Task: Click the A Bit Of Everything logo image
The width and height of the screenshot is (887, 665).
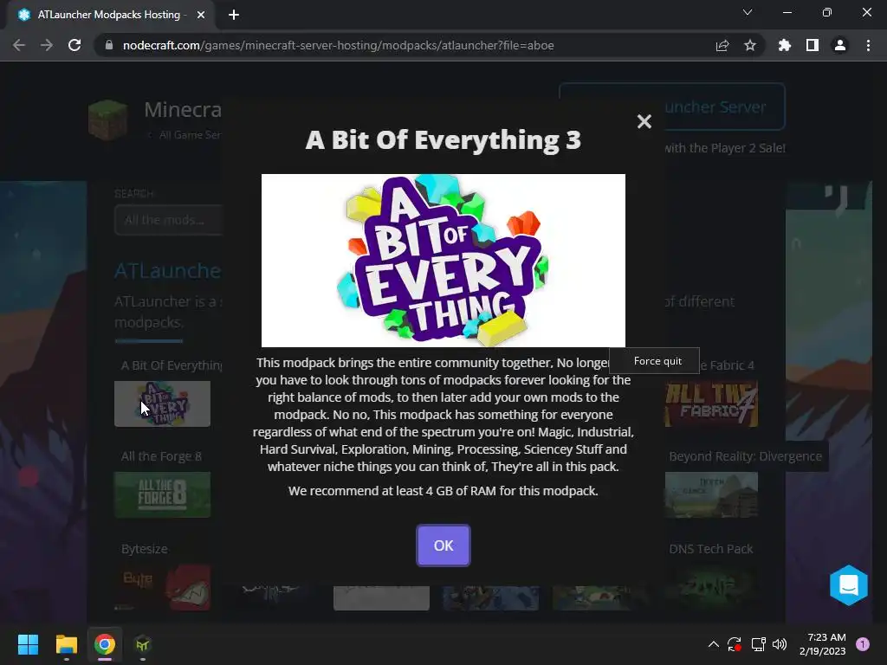Action: point(443,260)
